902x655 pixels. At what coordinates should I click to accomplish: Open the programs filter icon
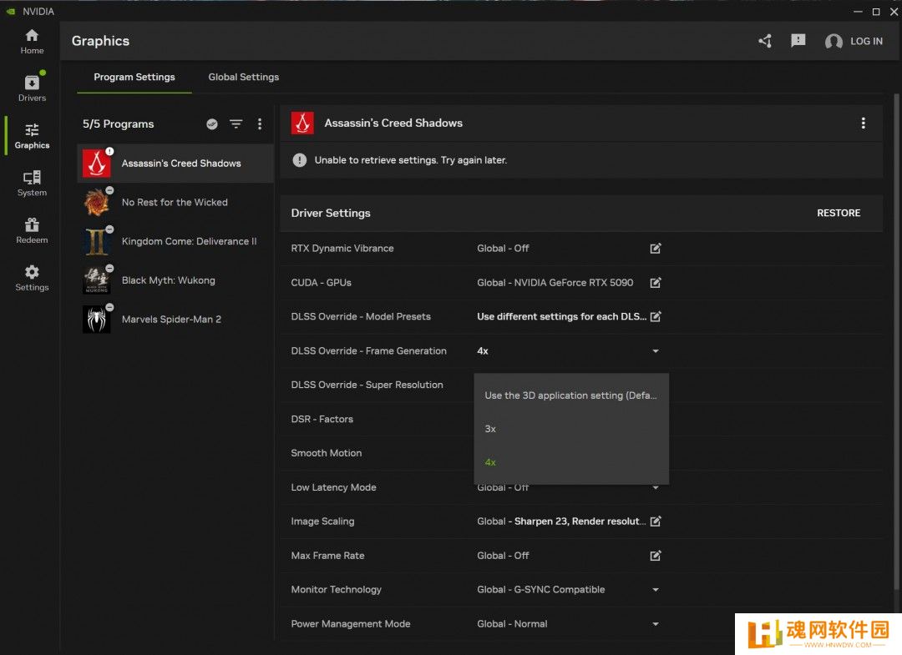pyautogui.click(x=236, y=124)
